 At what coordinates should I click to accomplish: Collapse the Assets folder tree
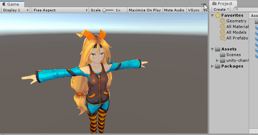pyautogui.click(x=212, y=49)
